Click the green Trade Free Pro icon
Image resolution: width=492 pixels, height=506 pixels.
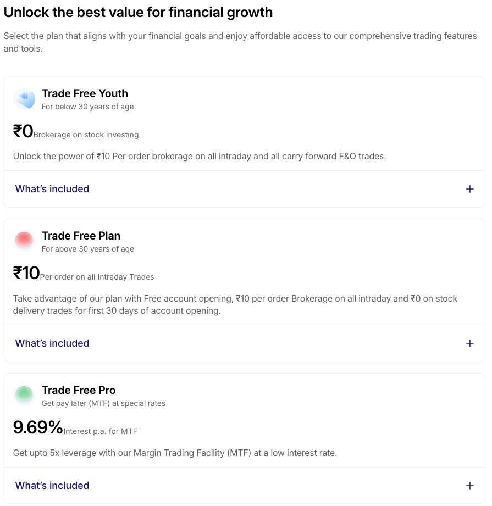[x=24, y=395]
